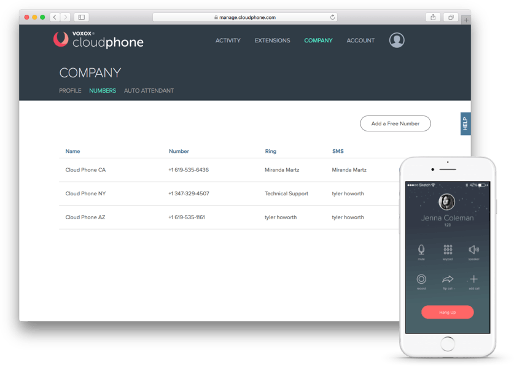Reload the page with refresh icon
Screen dimensions: 514x366
[333, 17]
